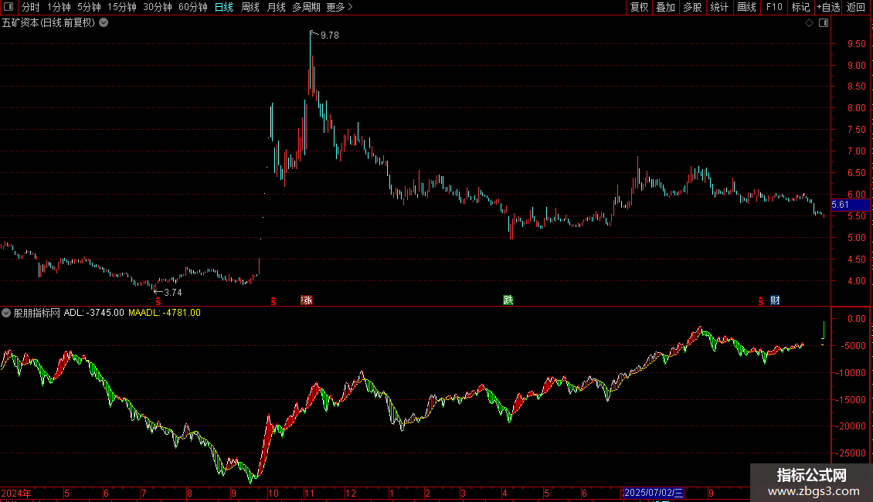873x502 pixels.
Task: Switch to 分时 intraday view
Action: [31, 7]
